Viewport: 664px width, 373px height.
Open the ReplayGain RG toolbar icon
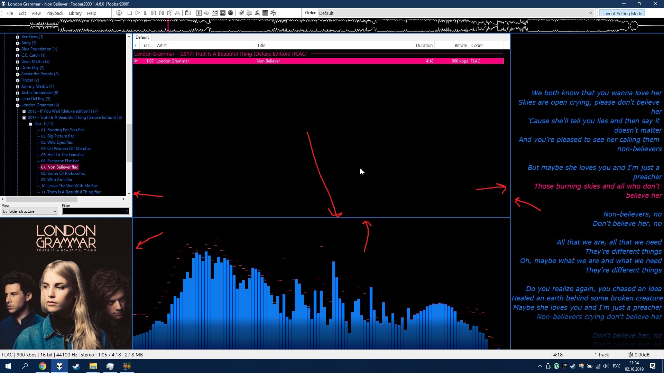pos(215,13)
